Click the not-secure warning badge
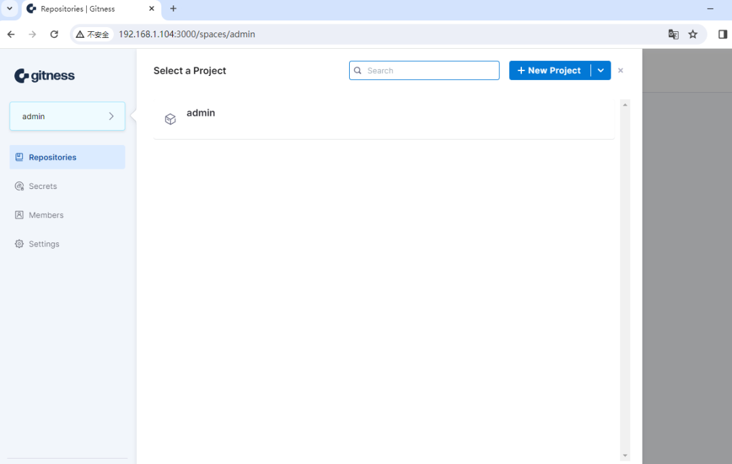Screen dimensions: 732x464 point(92,35)
